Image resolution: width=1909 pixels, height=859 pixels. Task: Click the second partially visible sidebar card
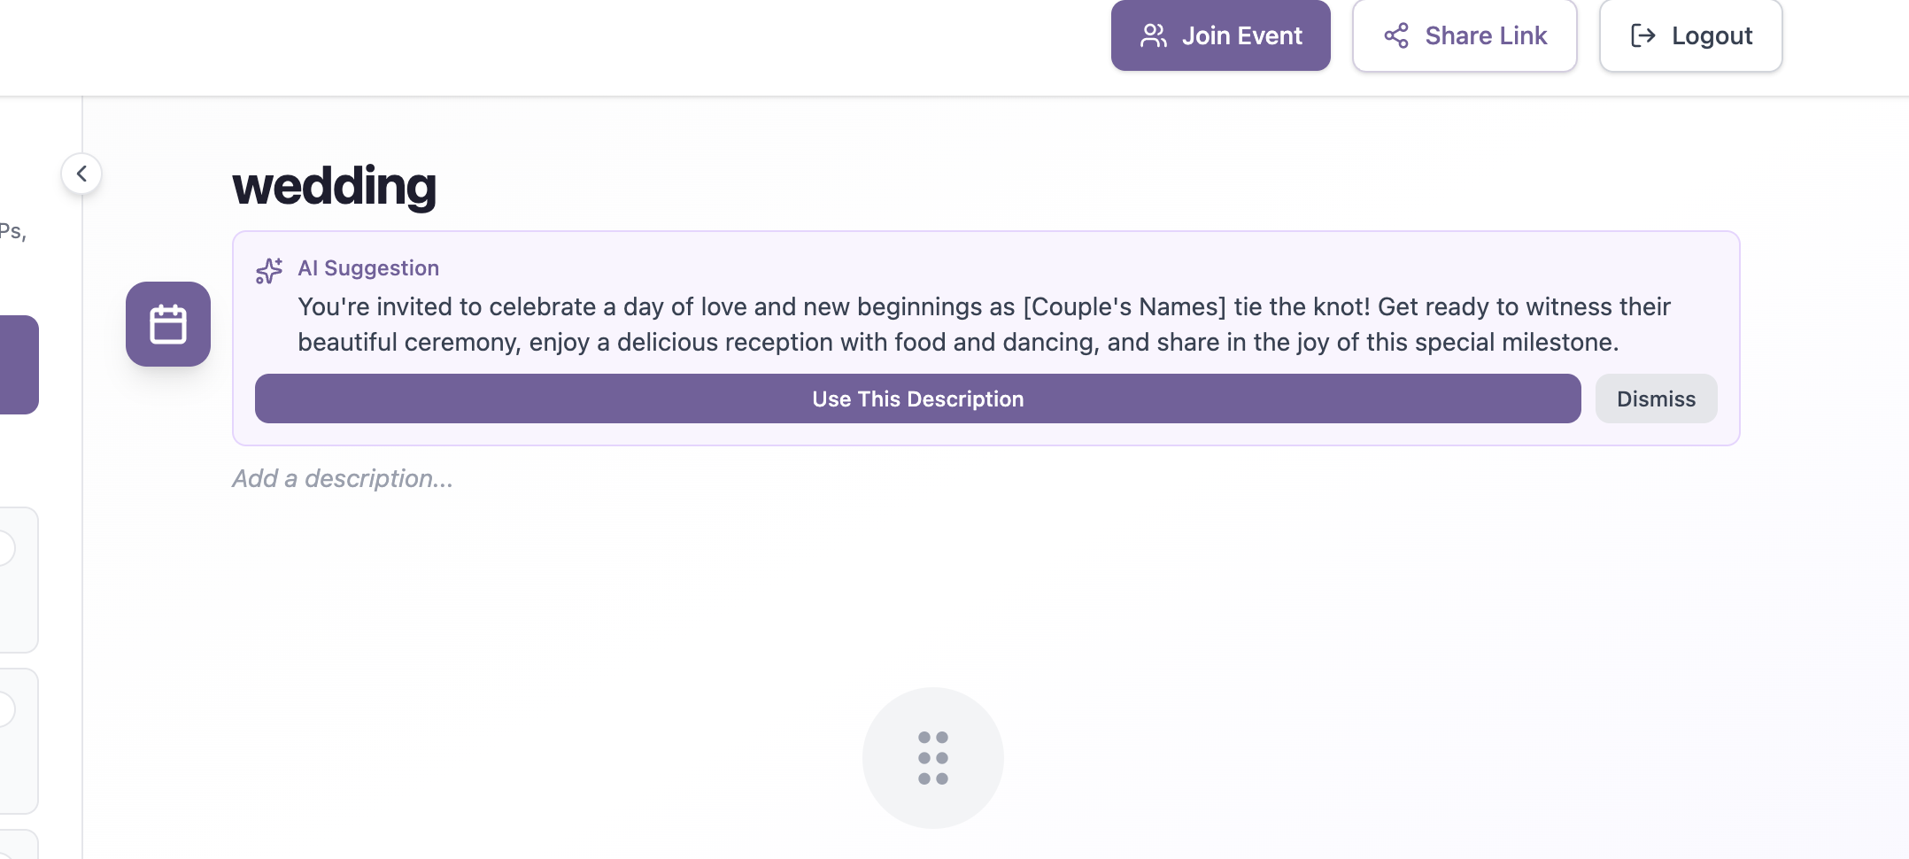(x=19, y=741)
